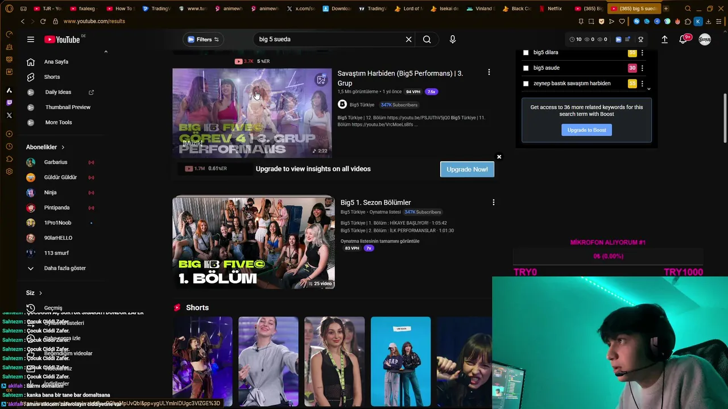The height and width of the screenshot is (409, 728).
Task: Click the address bar showing www.youtube.com/results
Action: tap(94, 21)
